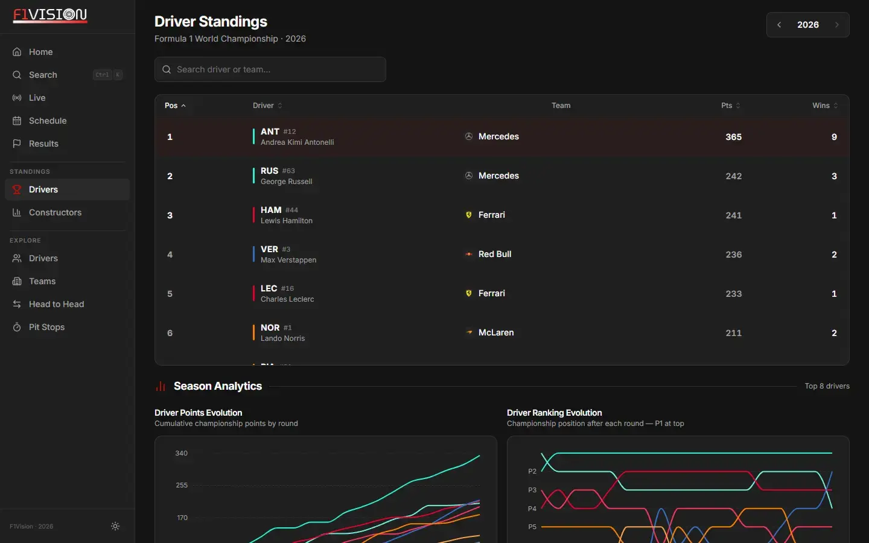Screen dimensions: 869x543
Task: Click the Mercedes logo in Russell's row
Action: coord(469,176)
